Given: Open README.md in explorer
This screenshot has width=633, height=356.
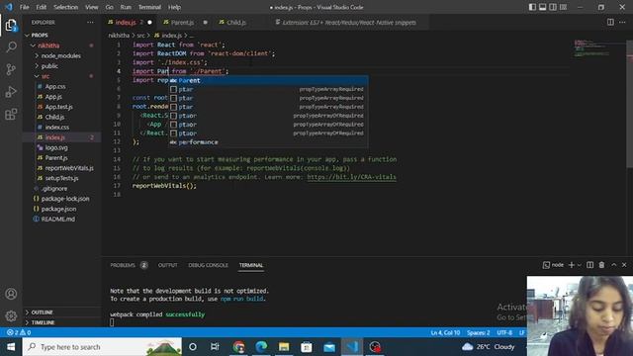Looking at the screenshot, I should point(57,219).
